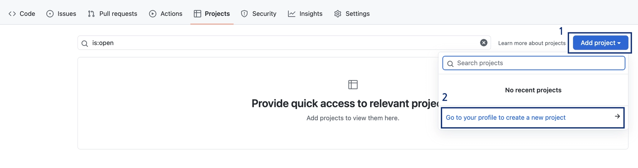Image resolution: width=638 pixels, height=168 pixels.
Task: Open the Pull requests tab
Action: (118, 14)
